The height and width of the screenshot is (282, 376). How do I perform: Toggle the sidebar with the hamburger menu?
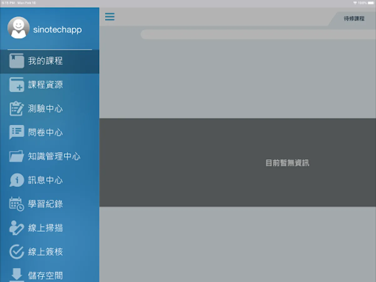110,17
